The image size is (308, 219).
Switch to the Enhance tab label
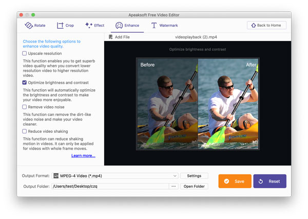[132, 25]
